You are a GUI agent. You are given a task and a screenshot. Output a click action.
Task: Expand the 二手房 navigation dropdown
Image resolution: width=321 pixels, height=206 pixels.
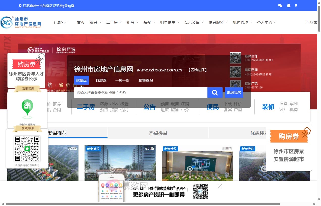pyautogui.click(x=114, y=22)
